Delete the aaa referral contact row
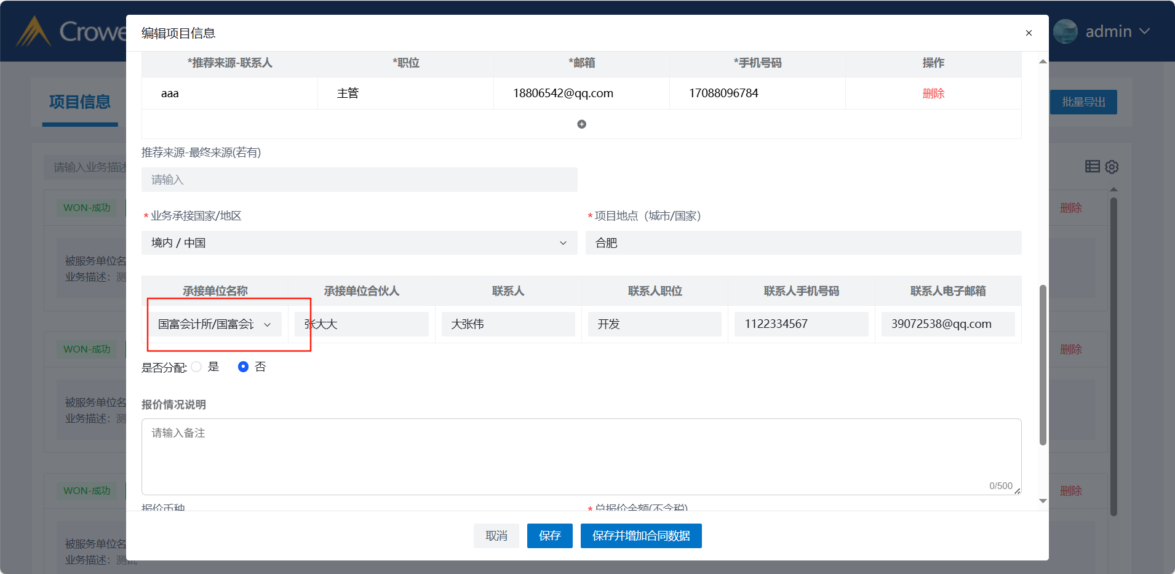Screen dimensions: 1175x574 (933, 94)
